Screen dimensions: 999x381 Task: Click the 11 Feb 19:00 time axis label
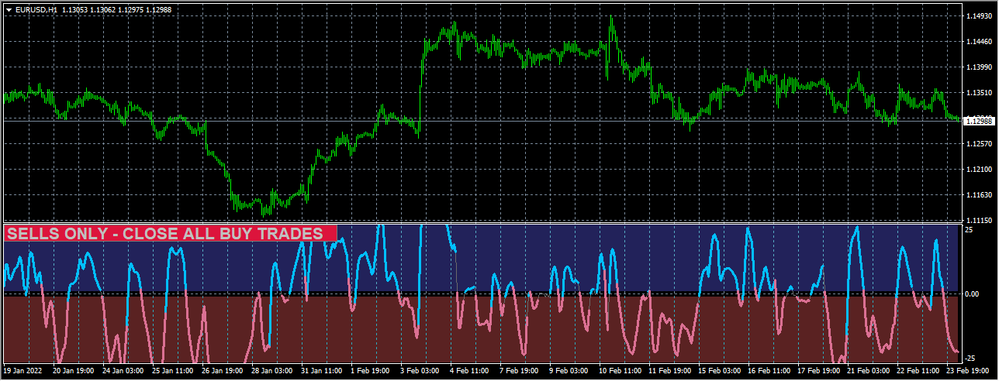coord(669,370)
